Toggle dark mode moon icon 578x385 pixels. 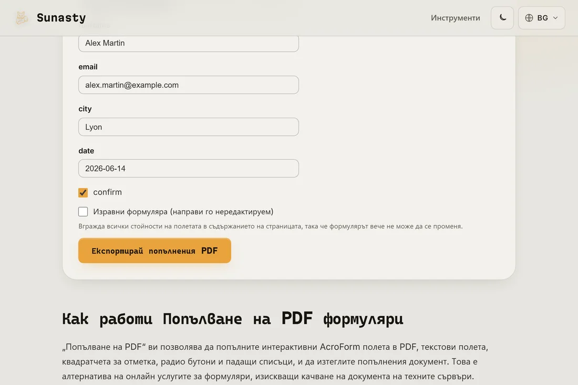click(502, 18)
